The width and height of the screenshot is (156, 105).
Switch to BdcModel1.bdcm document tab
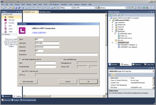[x=45, y=12]
